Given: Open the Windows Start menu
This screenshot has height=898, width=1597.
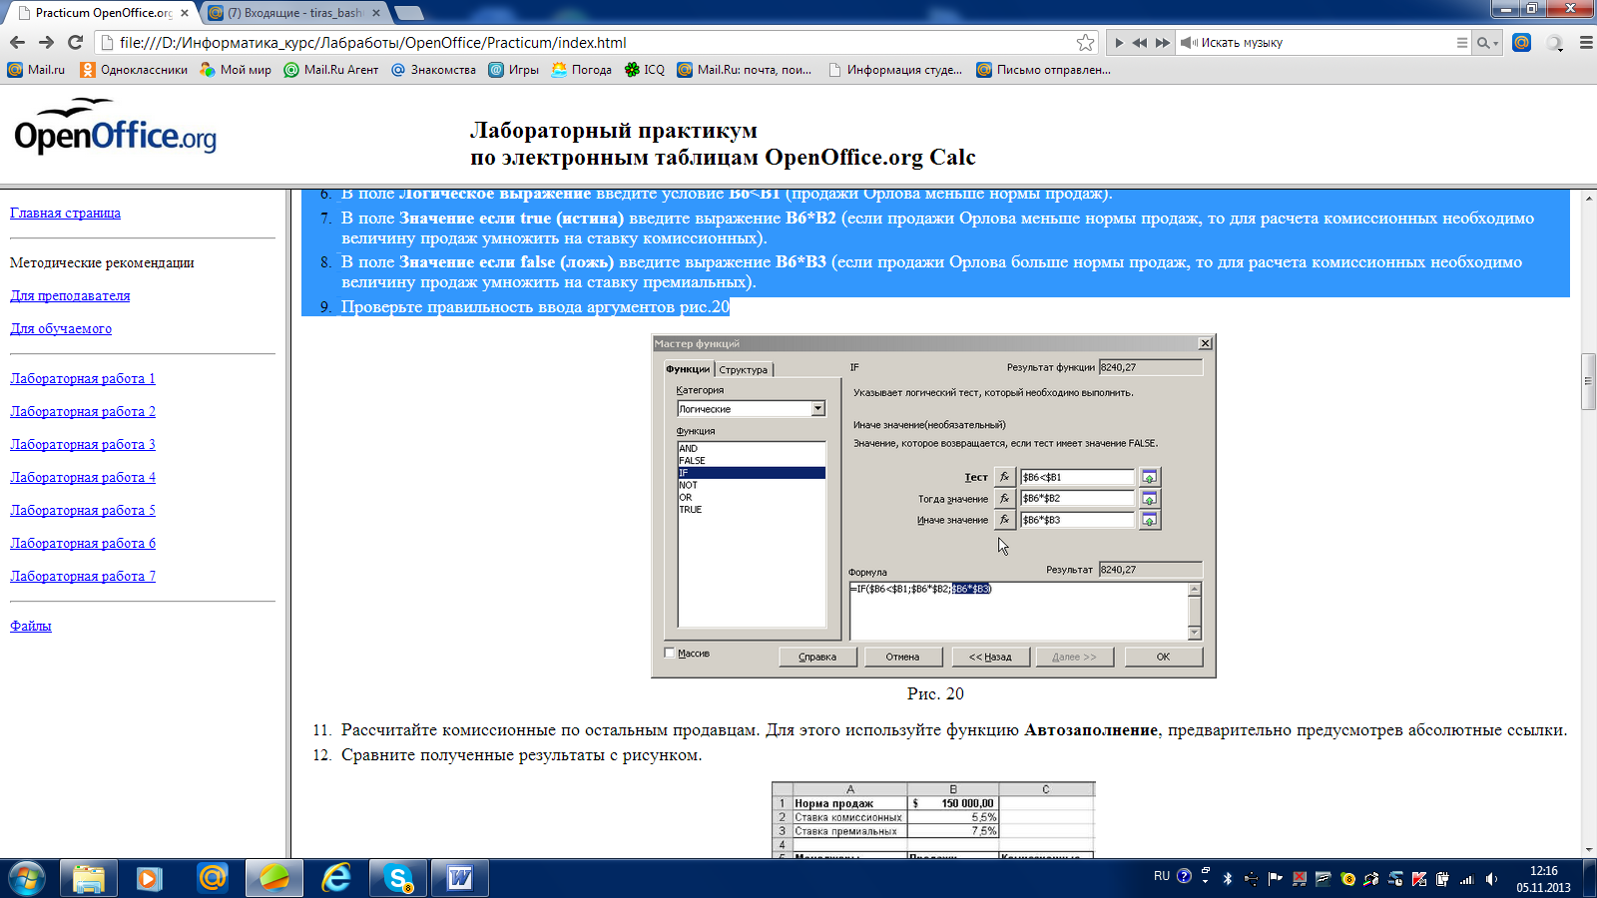Looking at the screenshot, I should pos(27,878).
